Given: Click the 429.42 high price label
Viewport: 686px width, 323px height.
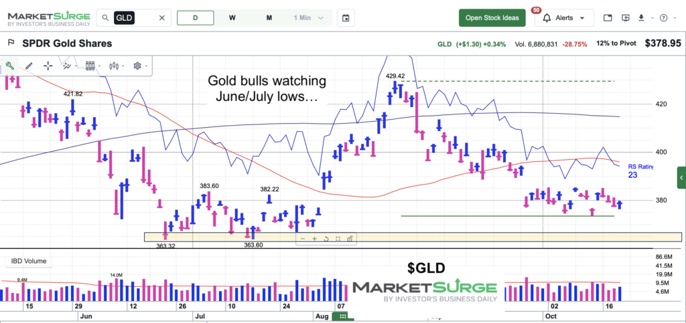Looking at the screenshot, I should point(395,76).
